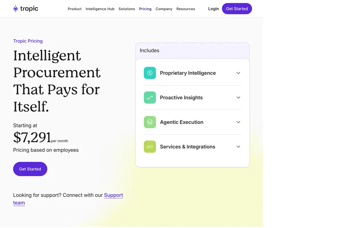Expand the Services & Integrations chevron
Screen dimensions: 364x228
238,146
